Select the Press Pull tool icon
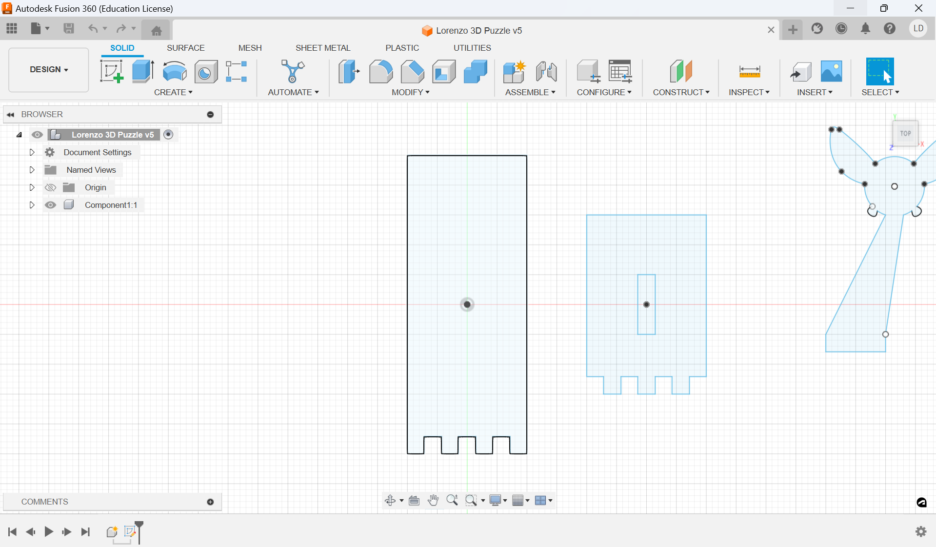 (349, 72)
